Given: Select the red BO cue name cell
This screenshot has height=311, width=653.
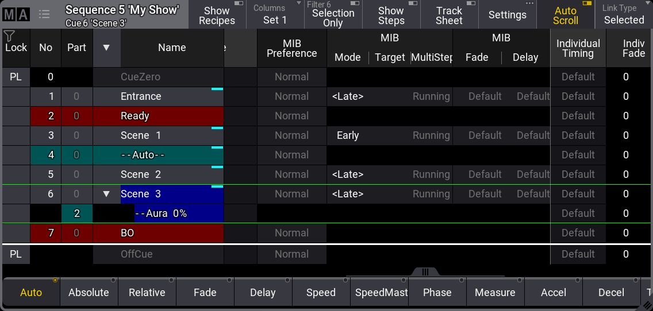Looking at the screenshot, I should pyautogui.click(x=158, y=233).
